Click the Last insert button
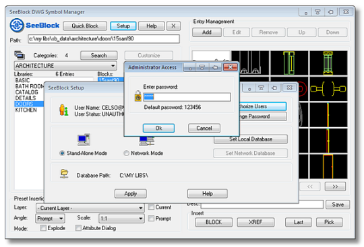Viewport: 364px width, 247px height. click(x=299, y=222)
